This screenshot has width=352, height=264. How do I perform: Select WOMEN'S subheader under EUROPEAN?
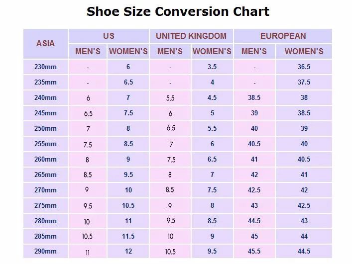[x=304, y=51]
